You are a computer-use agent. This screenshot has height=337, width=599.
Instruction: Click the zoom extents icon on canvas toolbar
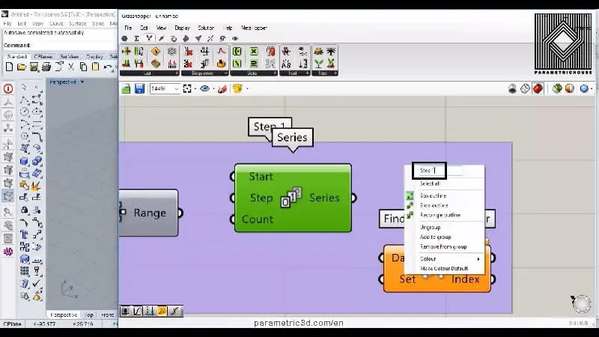pyautogui.click(x=187, y=88)
